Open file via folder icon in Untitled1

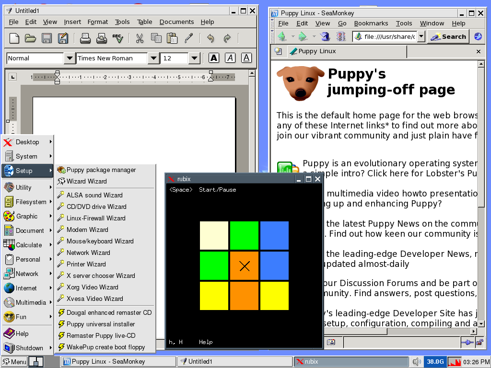pos(30,38)
